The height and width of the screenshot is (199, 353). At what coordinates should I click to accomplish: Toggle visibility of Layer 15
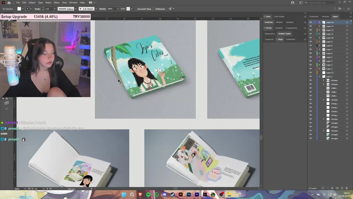(x=311, y=73)
